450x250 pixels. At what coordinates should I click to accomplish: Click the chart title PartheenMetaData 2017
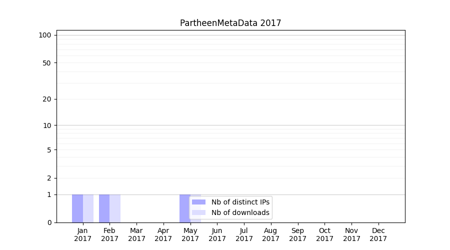(230, 23)
